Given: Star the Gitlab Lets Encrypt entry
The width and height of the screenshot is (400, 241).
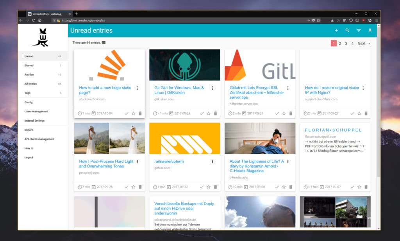Looking at the screenshot, I should [284, 113].
